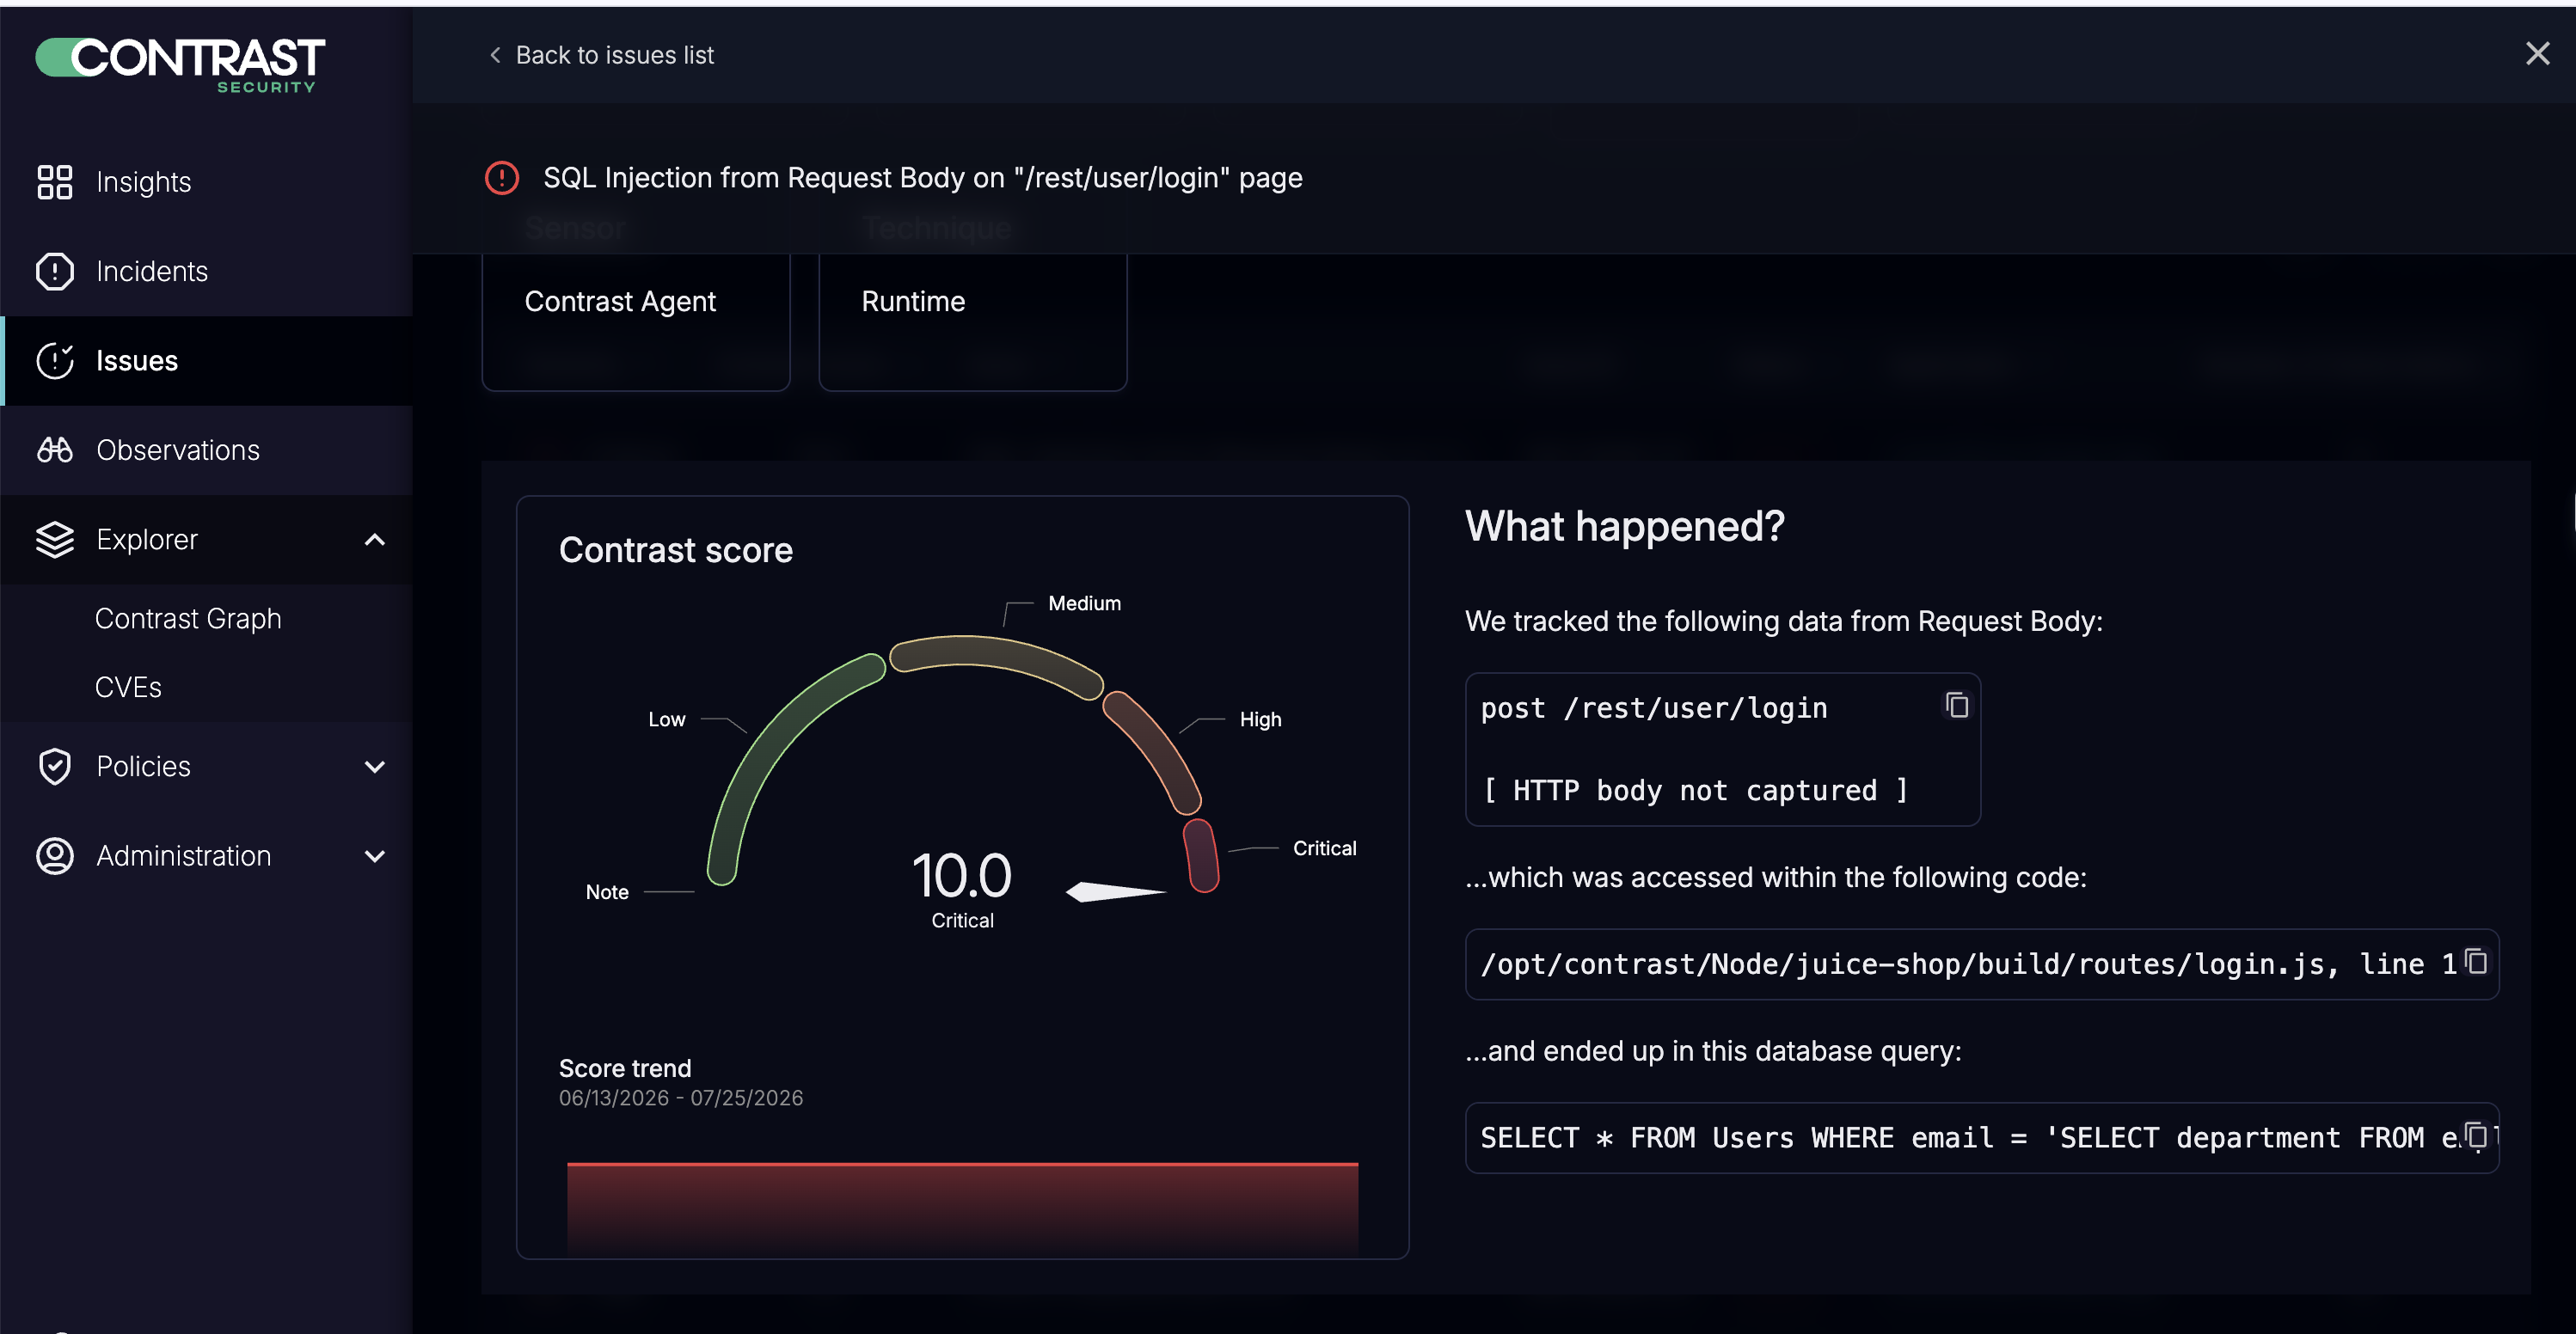Screen dimensions: 2576x1334
Task: Click the 'Note' gauge label
Action: pos(607,892)
